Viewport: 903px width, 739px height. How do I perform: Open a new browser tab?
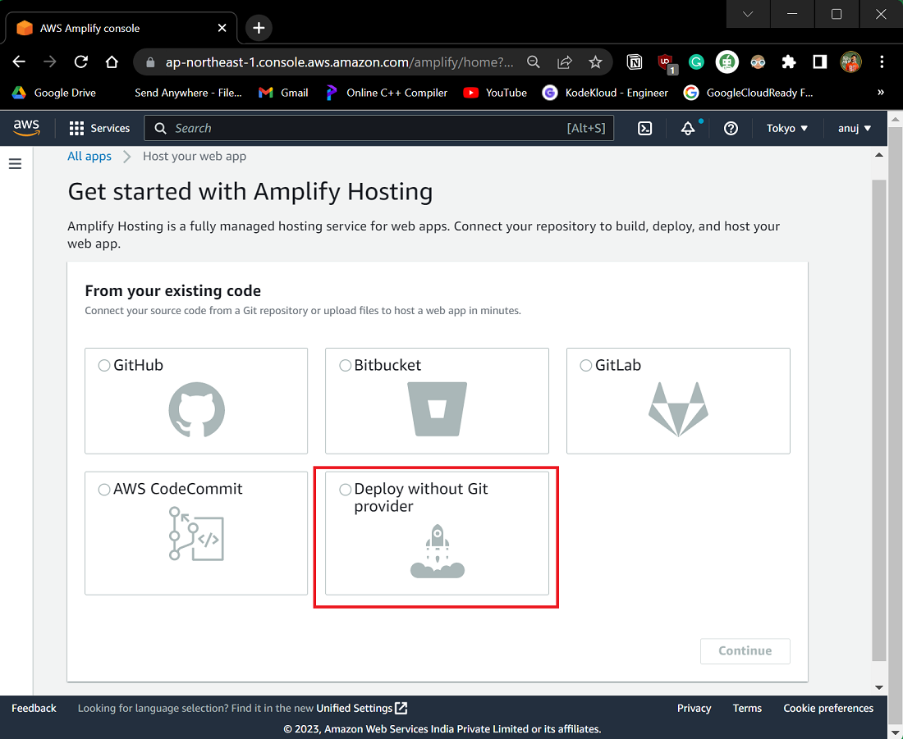259,28
